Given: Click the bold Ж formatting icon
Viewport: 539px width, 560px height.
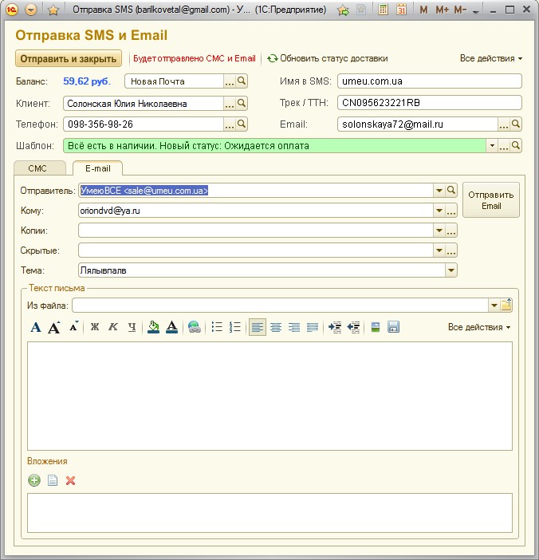Looking at the screenshot, I should point(94,327).
